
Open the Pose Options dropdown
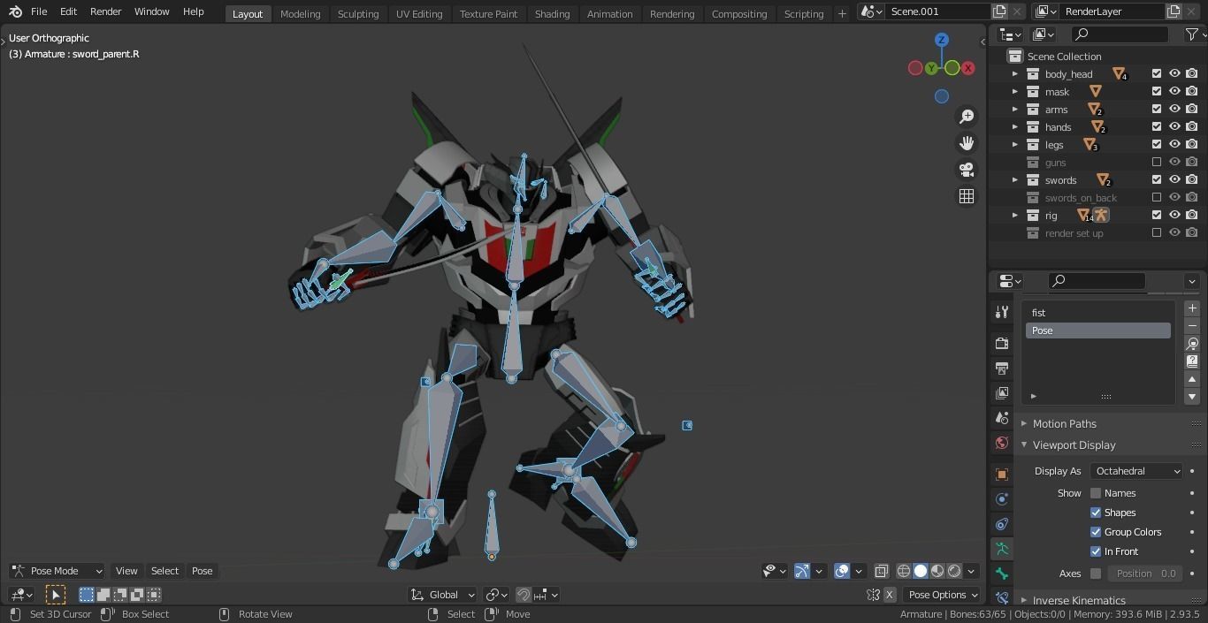pos(942,595)
